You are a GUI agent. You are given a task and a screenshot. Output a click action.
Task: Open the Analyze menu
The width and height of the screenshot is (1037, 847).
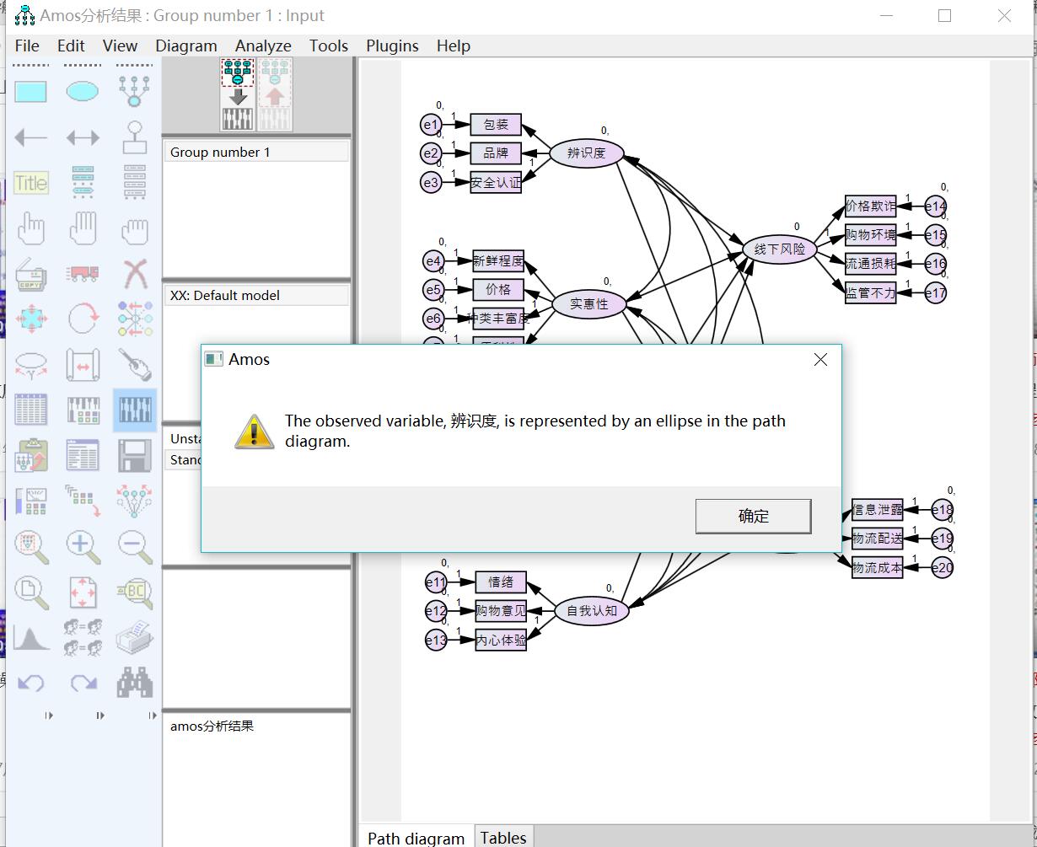click(263, 46)
